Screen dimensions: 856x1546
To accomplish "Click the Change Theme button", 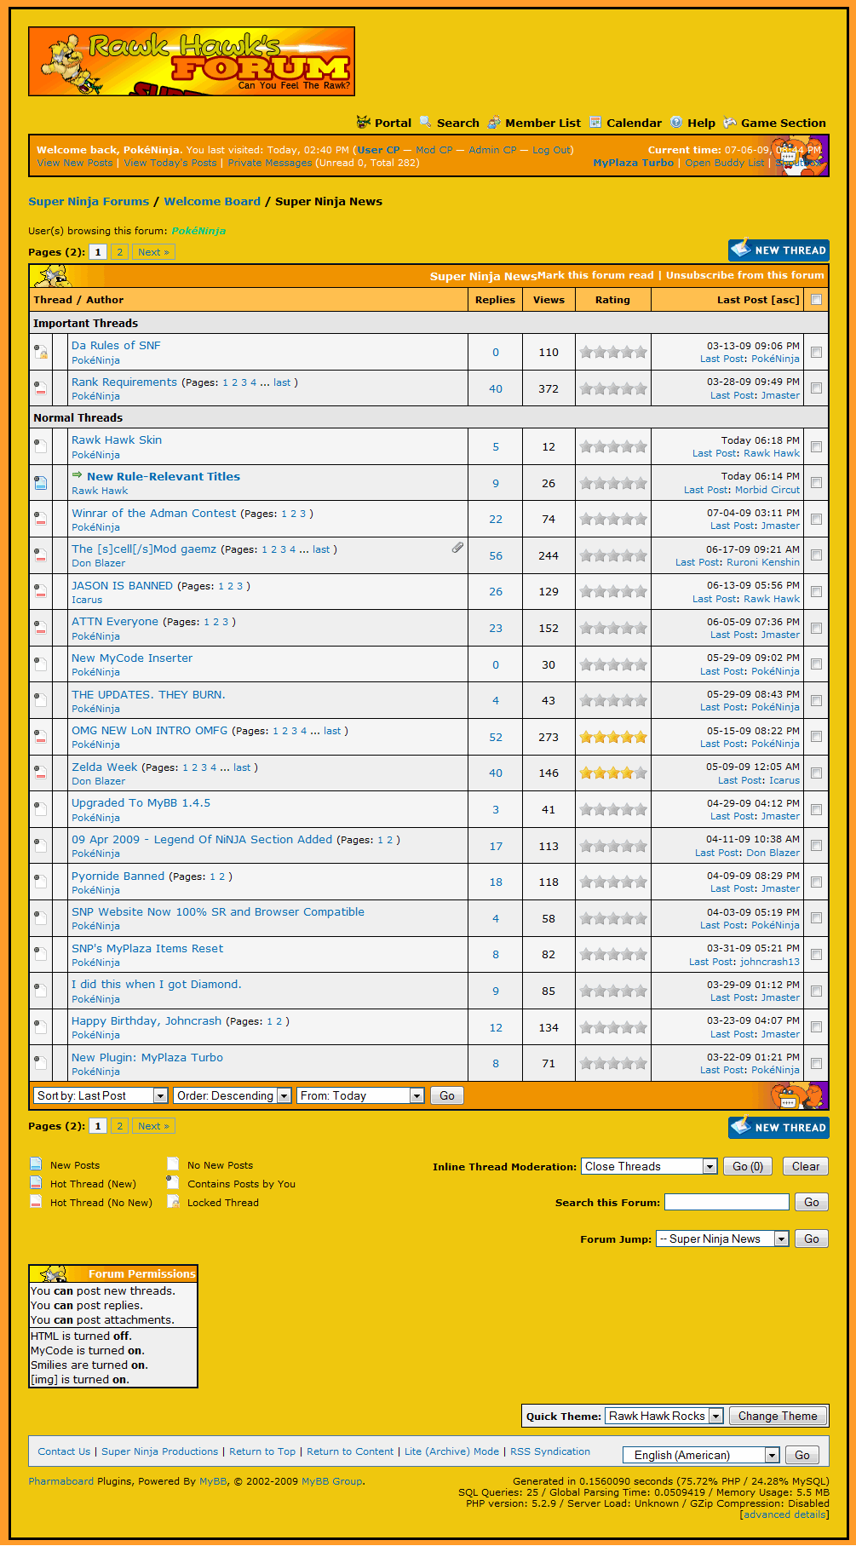I will tap(778, 1416).
